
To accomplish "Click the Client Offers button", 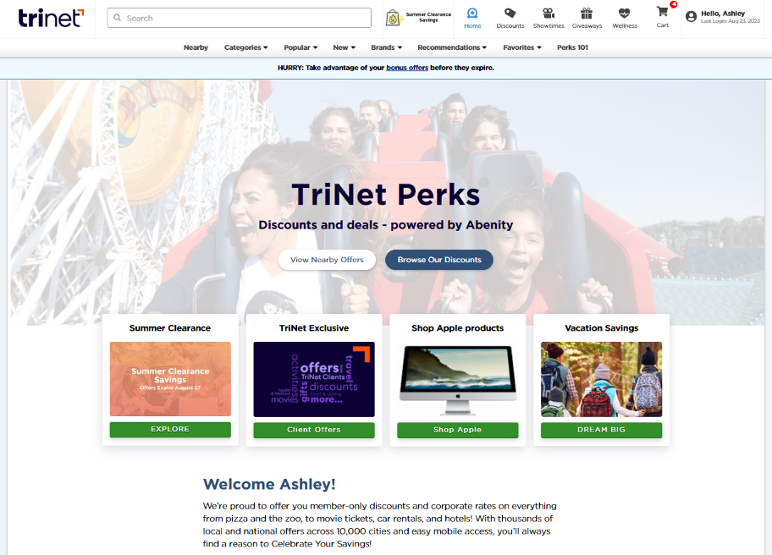I will [314, 430].
